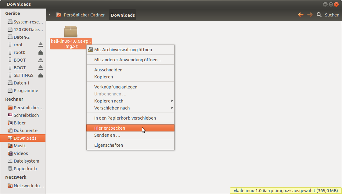Viewport: 342px width, 194px height.
Task: Select Ausschneiden from context menu
Action: pyautogui.click(x=131, y=70)
